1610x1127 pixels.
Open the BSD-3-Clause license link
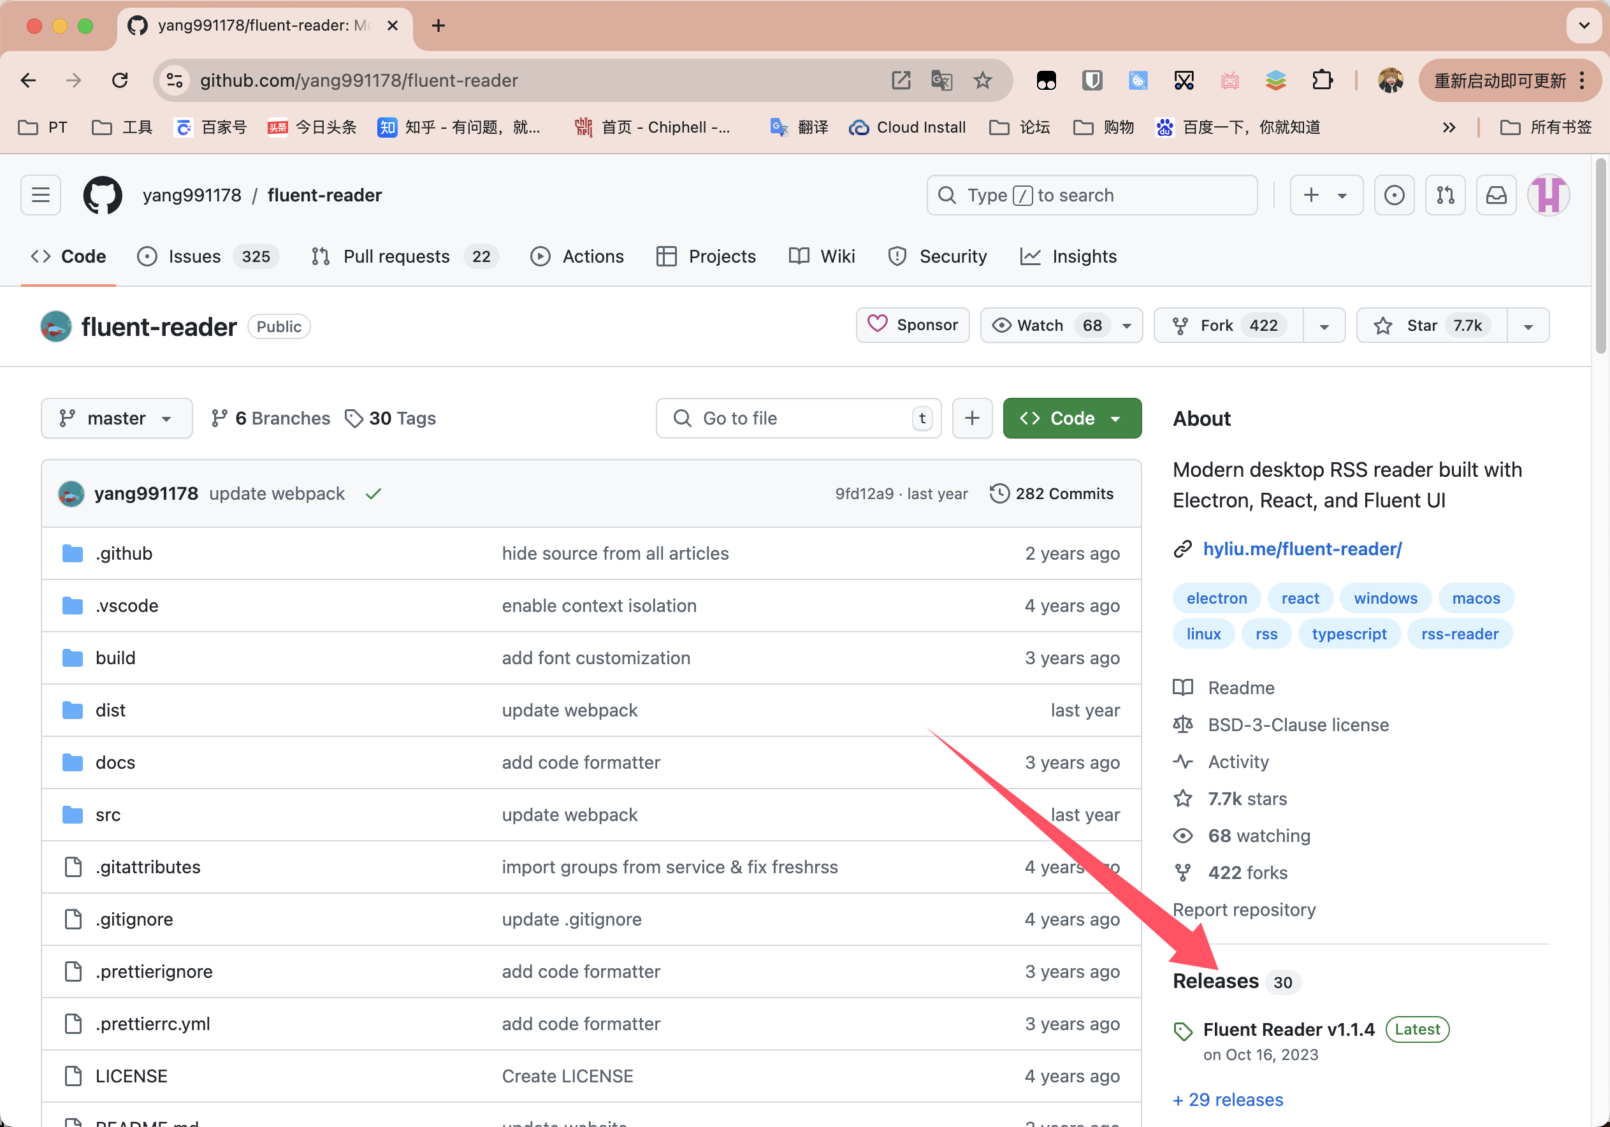click(x=1298, y=725)
